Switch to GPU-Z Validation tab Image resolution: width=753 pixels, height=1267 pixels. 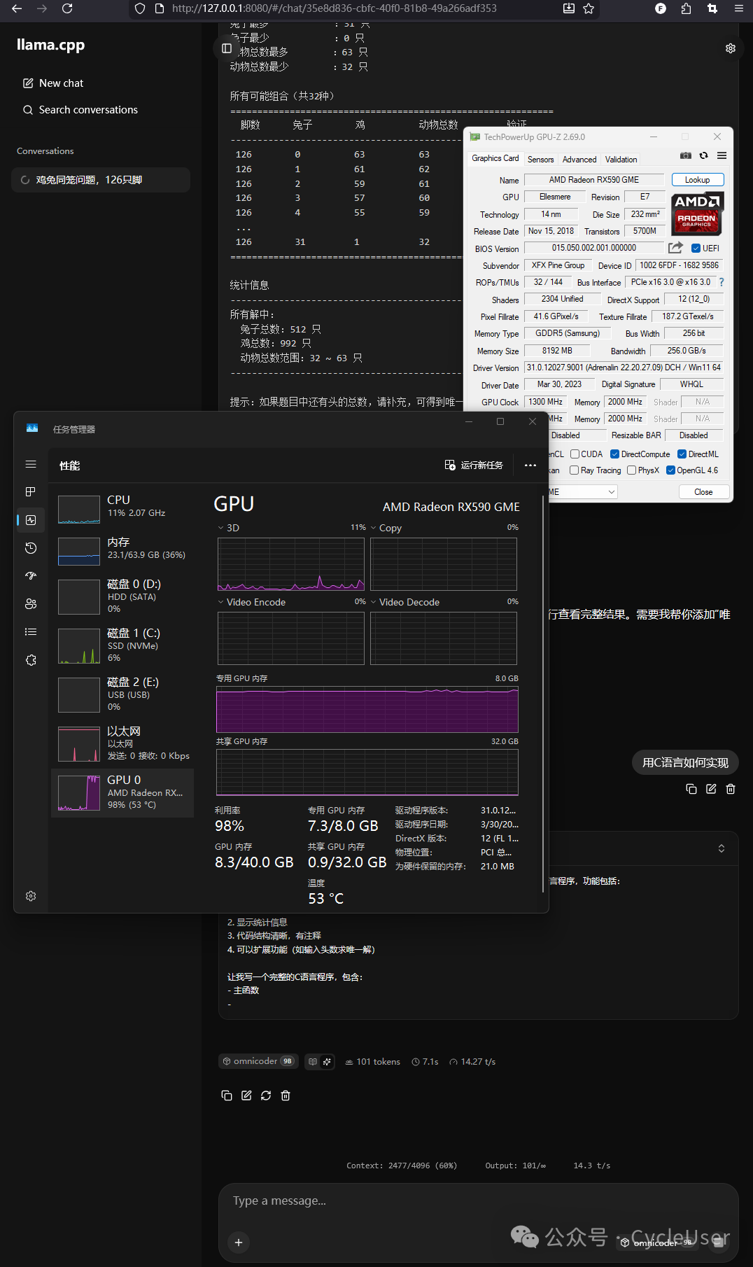(621, 160)
